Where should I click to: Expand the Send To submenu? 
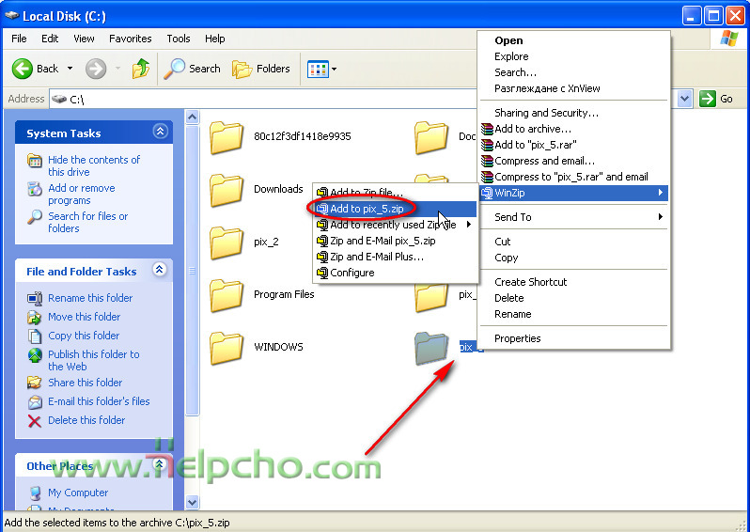pos(574,217)
